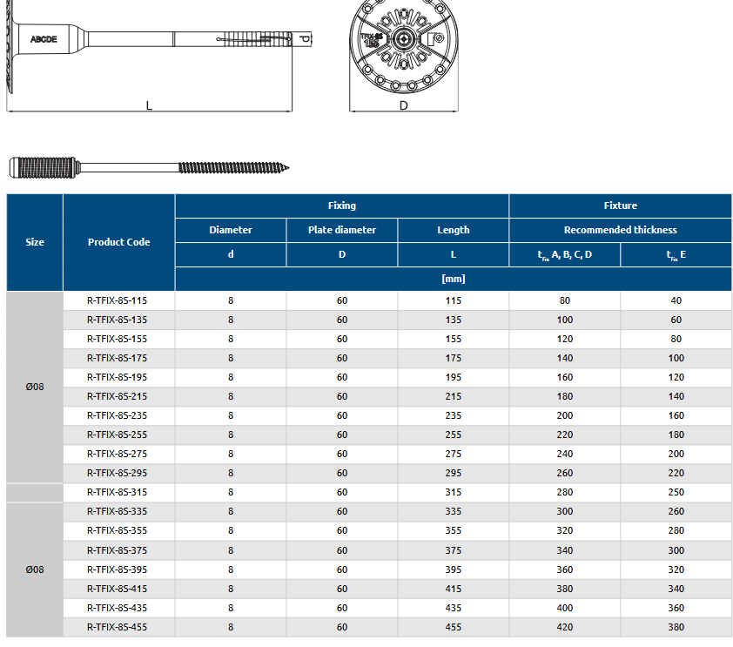Image resolution: width=733 pixels, height=647 pixels.
Task: Click tfix E value 40
Action: click(676, 300)
